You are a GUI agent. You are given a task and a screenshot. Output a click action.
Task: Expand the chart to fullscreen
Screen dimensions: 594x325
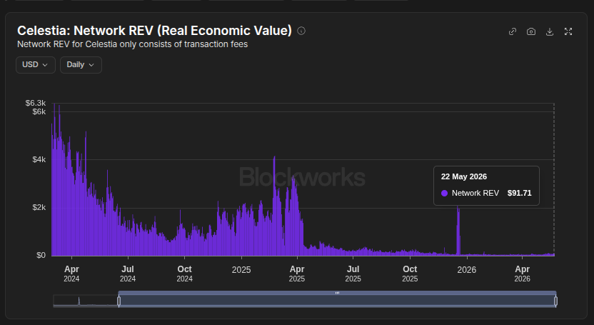click(x=568, y=31)
